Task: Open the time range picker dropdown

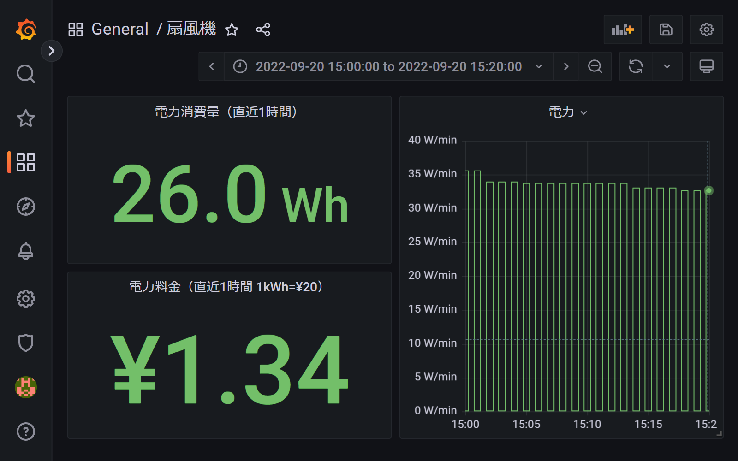Action: point(388,67)
